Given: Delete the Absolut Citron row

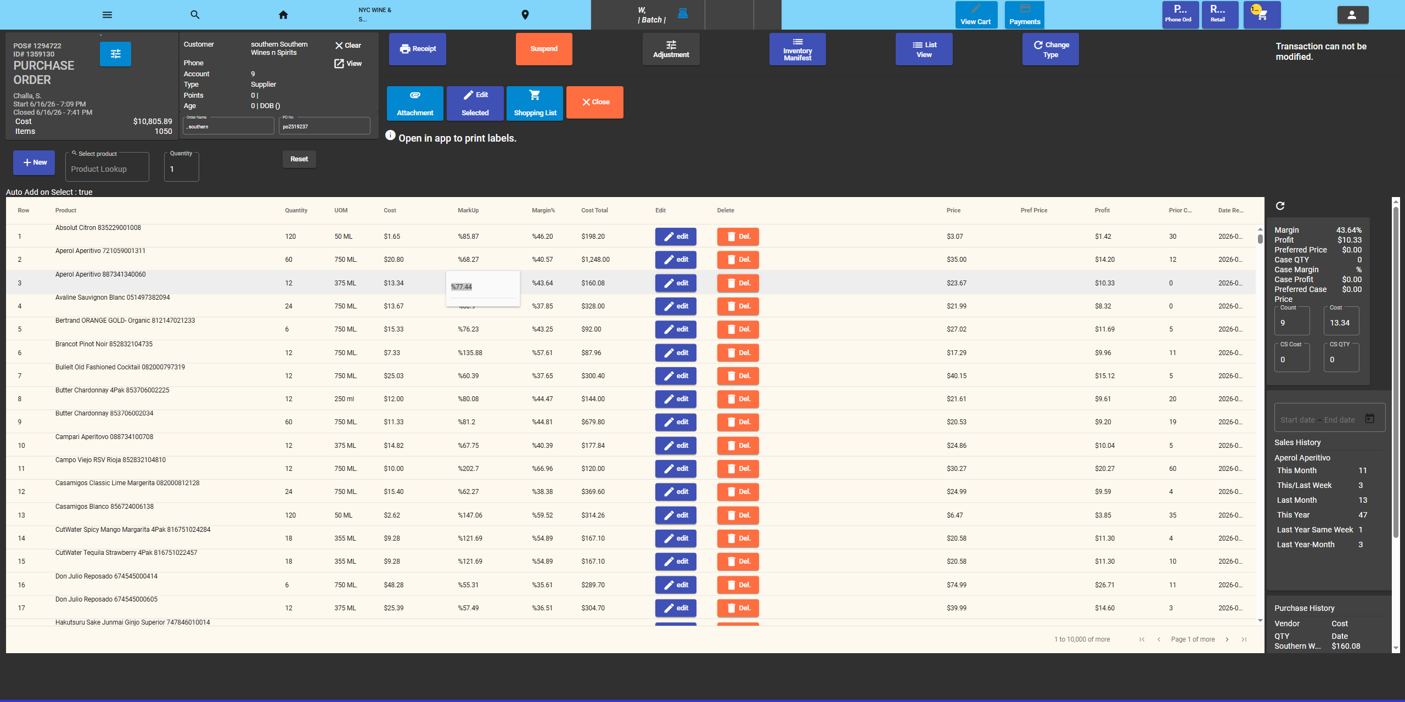Looking at the screenshot, I should [x=738, y=237].
